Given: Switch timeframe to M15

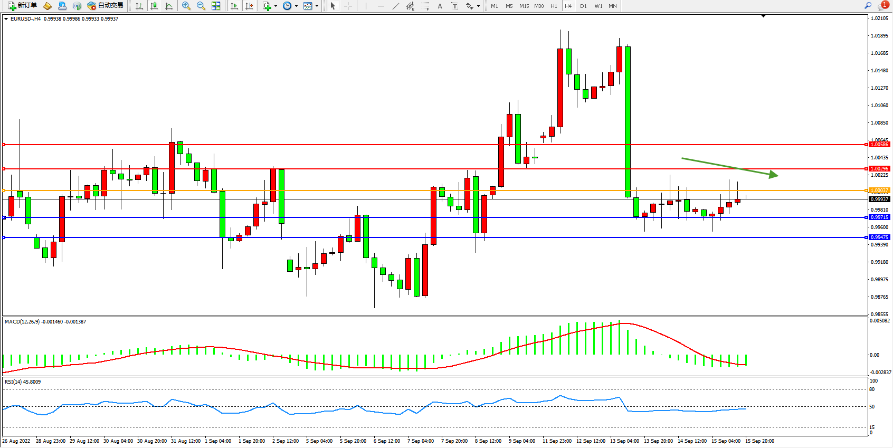Looking at the screenshot, I should pyautogui.click(x=524, y=6).
